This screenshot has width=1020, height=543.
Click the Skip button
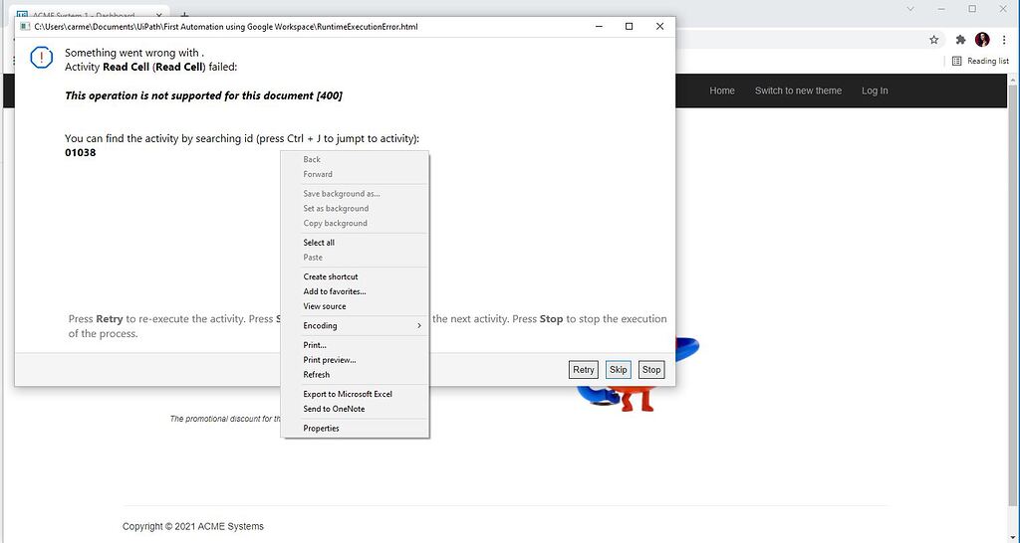point(618,370)
